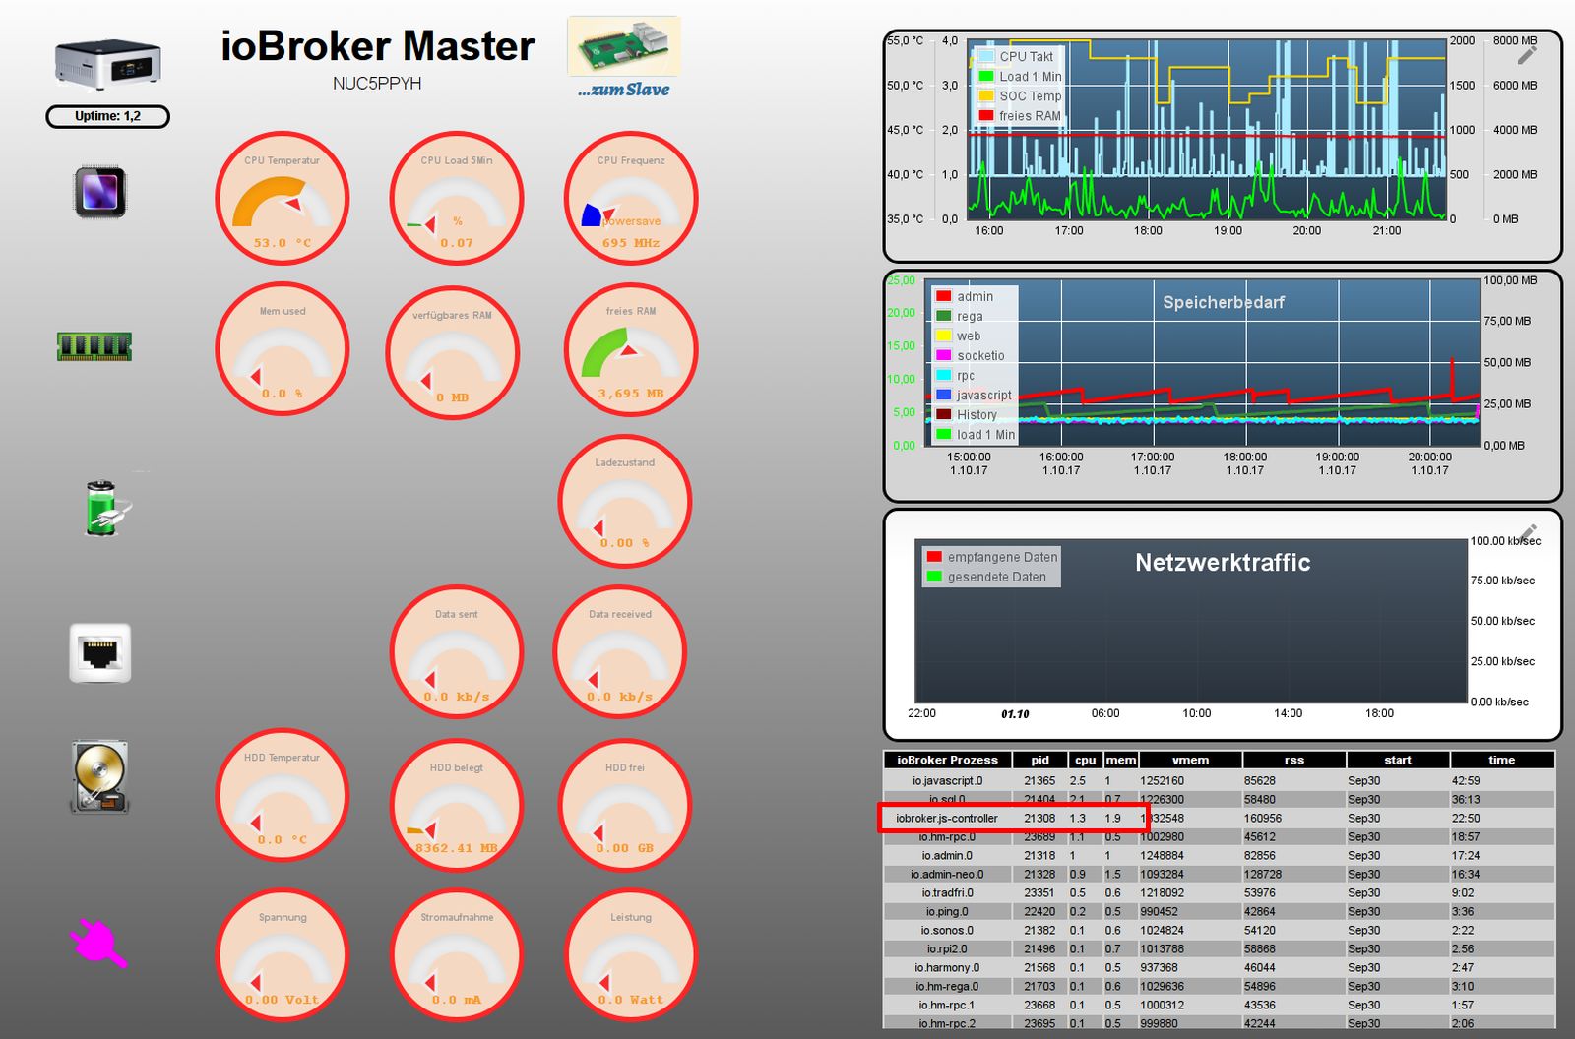Click the Speicherbedarf chart title
Viewport: 1575px width, 1039px height.
coord(1224,302)
